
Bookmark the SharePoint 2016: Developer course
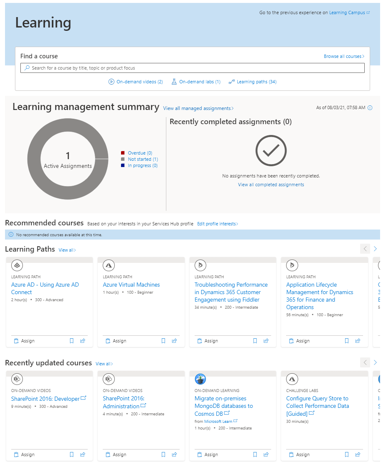pyautogui.click(x=72, y=455)
